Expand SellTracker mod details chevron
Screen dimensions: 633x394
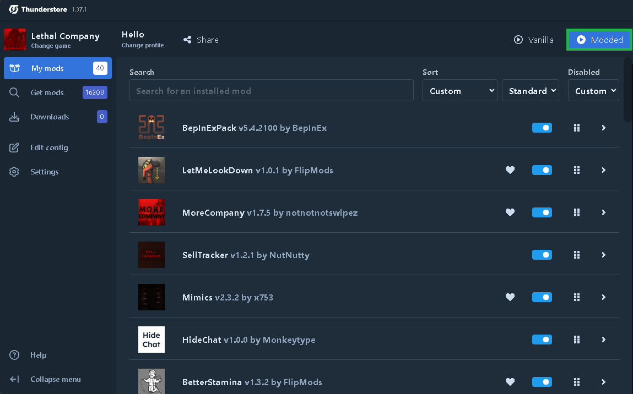click(x=604, y=255)
